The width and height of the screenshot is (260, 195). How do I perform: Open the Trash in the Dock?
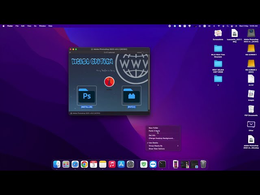(203, 164)
